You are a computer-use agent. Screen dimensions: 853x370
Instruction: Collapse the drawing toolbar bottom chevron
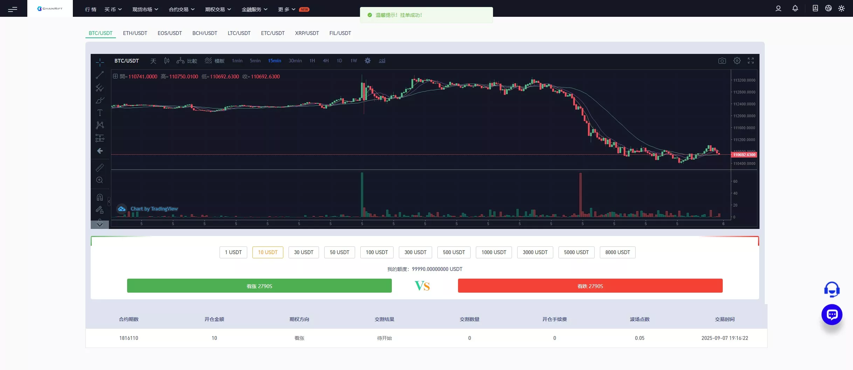click(x=100, y=224)
